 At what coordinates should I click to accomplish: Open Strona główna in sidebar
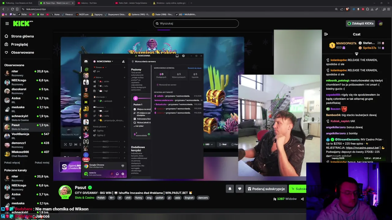pyautogui.click(x=19, y=36)
